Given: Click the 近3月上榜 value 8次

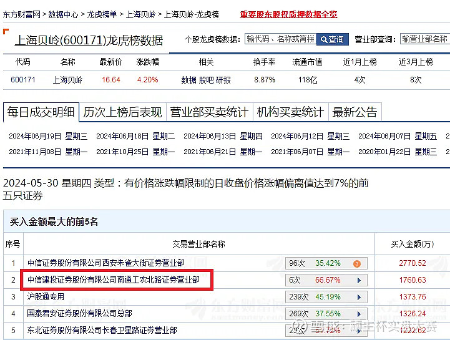Looking at the screenshot, I should 416,80.
